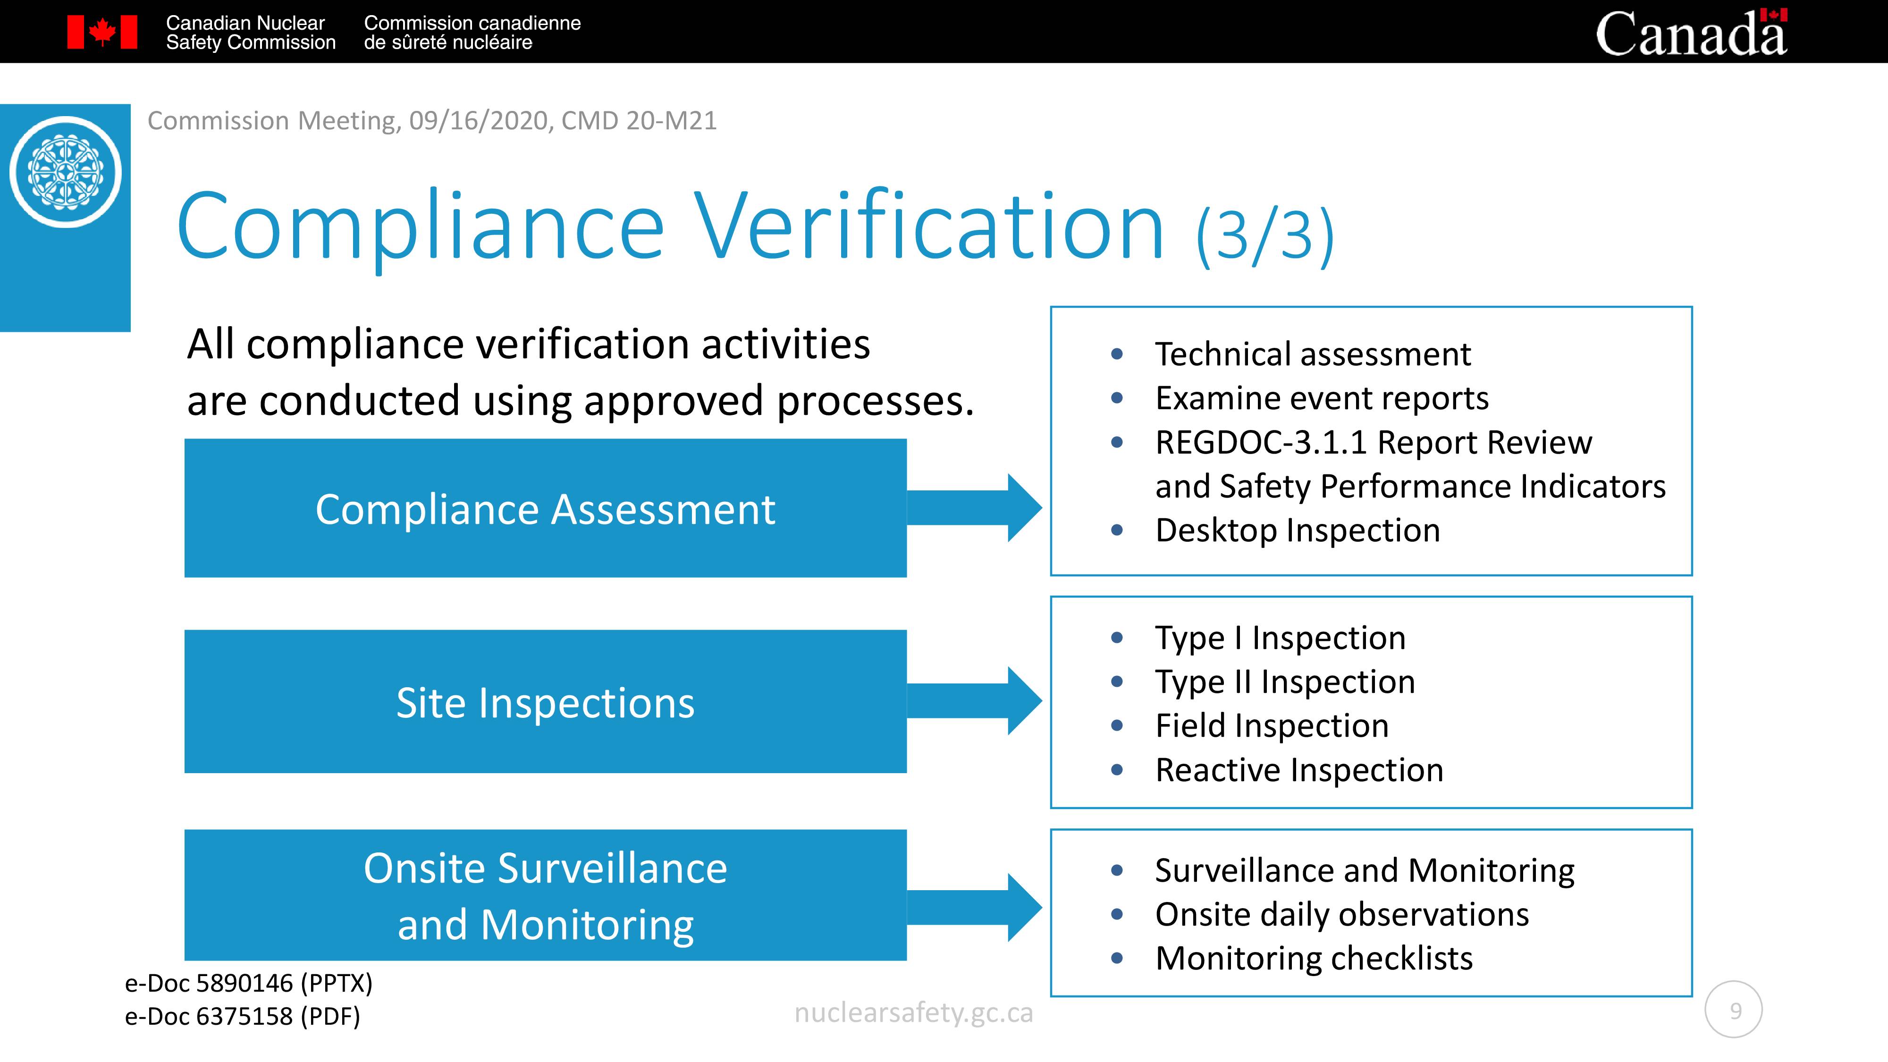Click the Monitoring checklists bullet
This screenshot has height=1062, width=1888.
1314,959
